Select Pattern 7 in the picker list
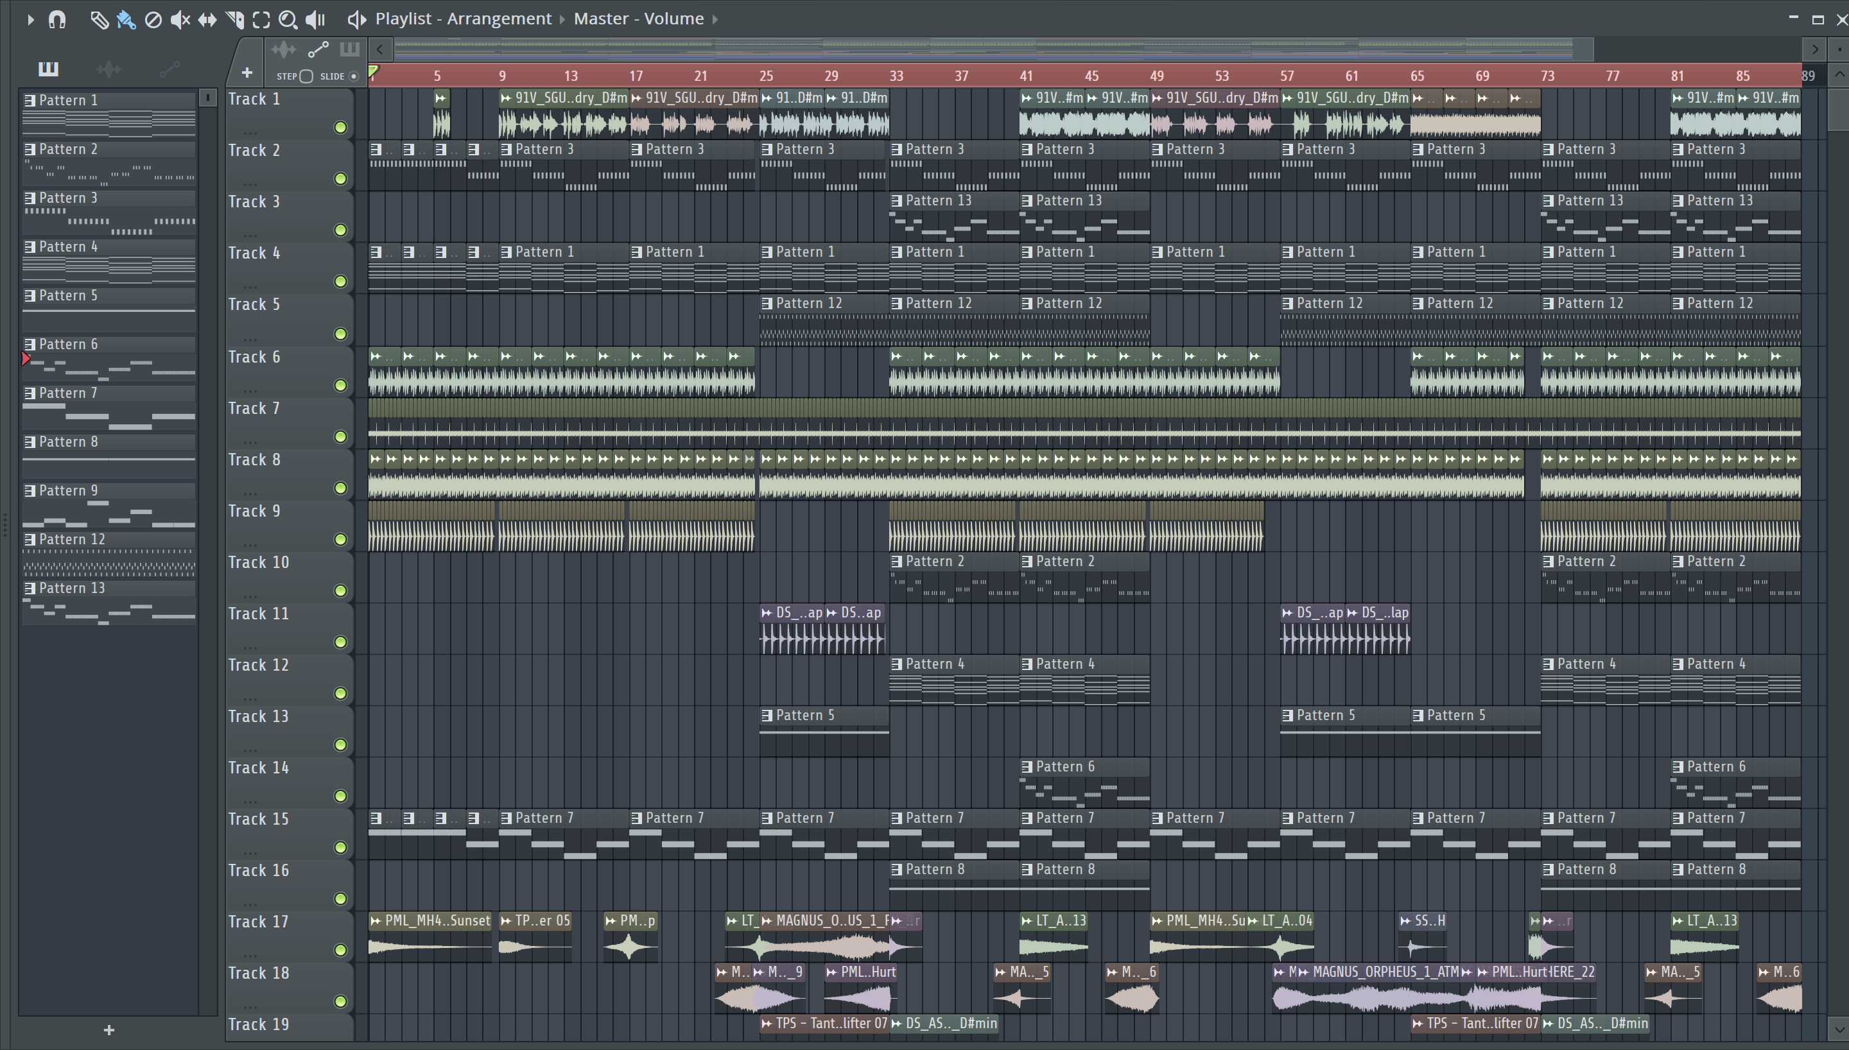The image size is (1849, 1050). coord(109,408)
